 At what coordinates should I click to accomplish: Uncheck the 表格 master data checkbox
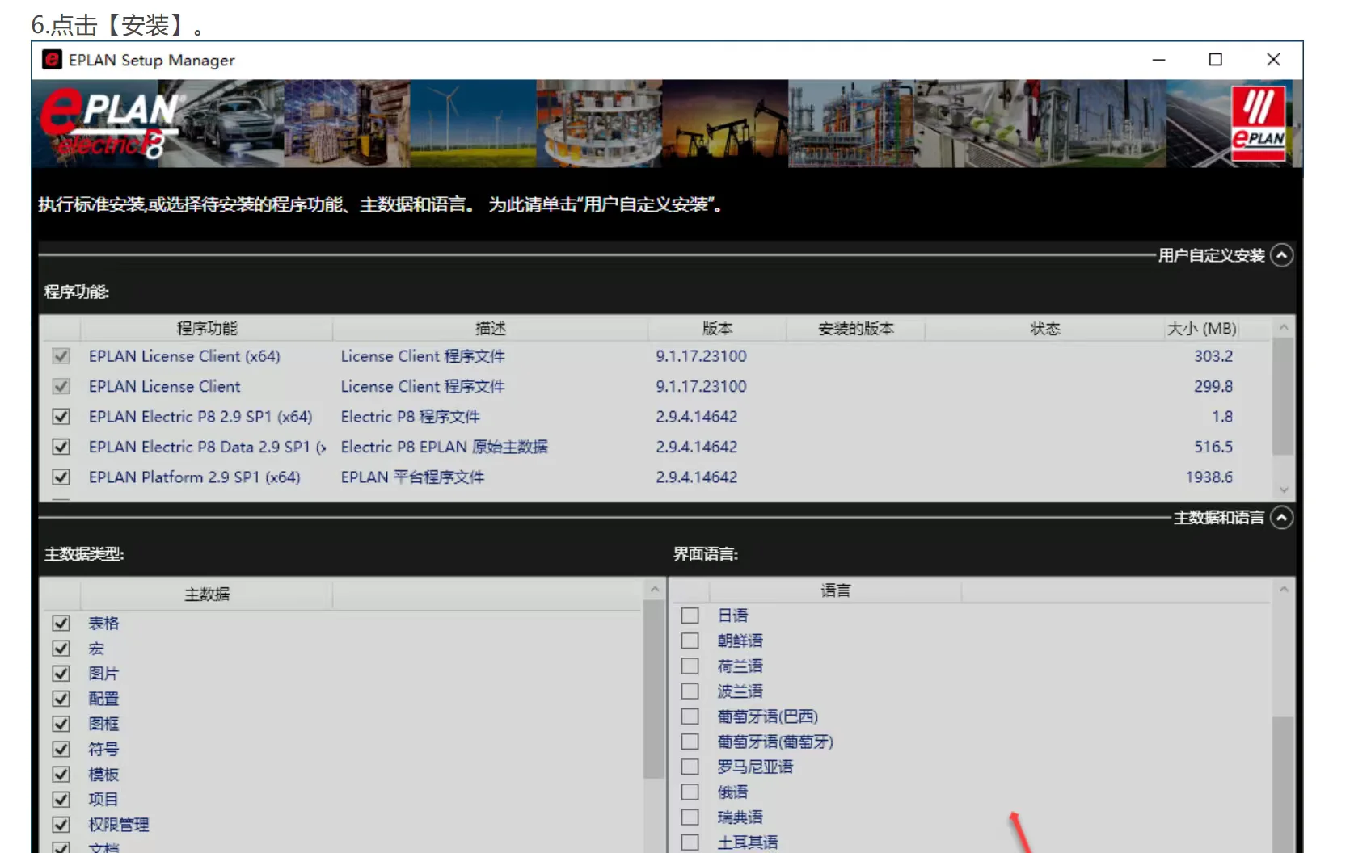(61, 624)
